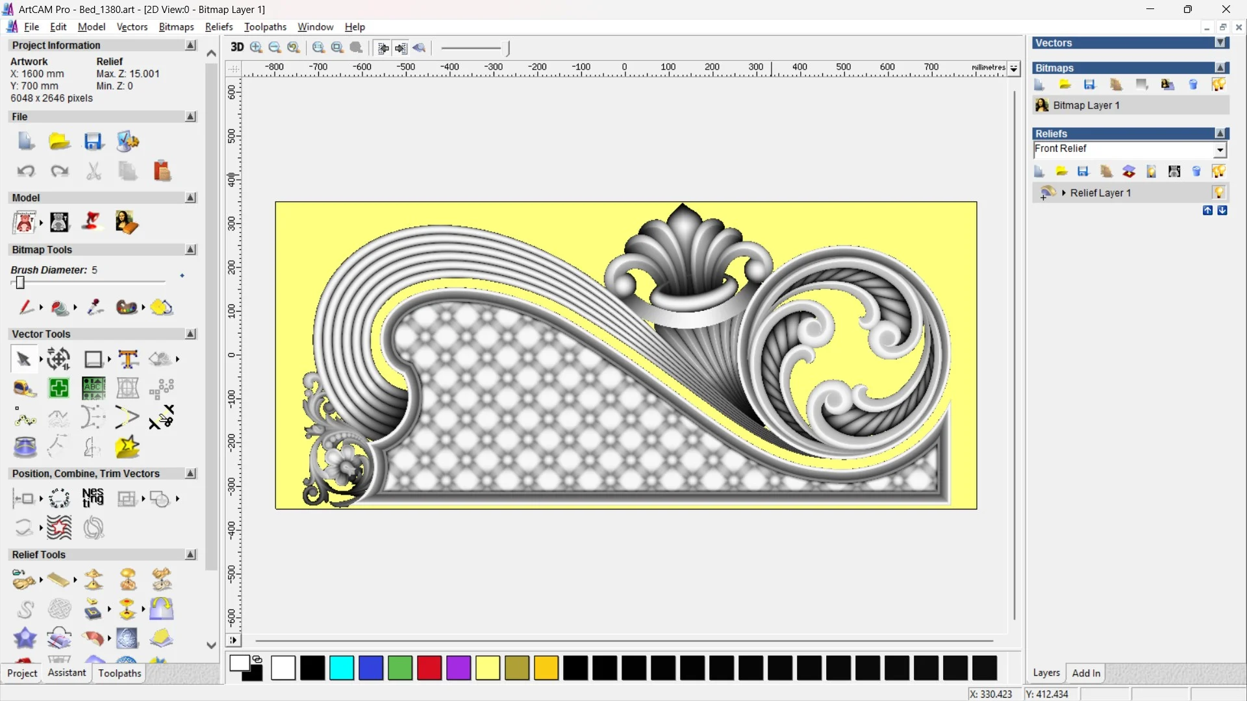The height and width of the screenshot is (701, 1247).
Task: Toggle Relief Layer 1 visibility bulb
Action: [x=1218, y=193]
